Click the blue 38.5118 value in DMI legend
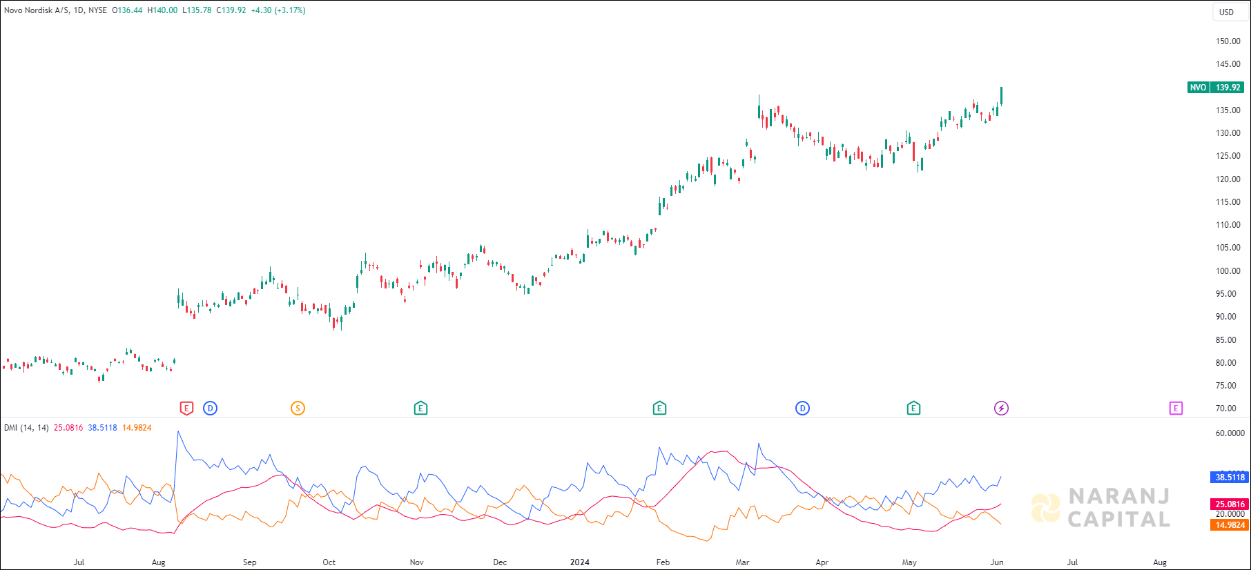This screenshot has height=570, width=1251. click(102, 428)
